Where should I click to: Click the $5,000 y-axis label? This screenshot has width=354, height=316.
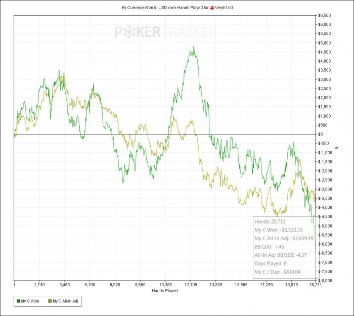tap(325, 43)
